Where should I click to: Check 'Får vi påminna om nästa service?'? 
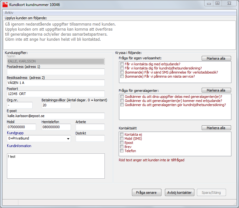pyautogui.click(x=122, y=76)
